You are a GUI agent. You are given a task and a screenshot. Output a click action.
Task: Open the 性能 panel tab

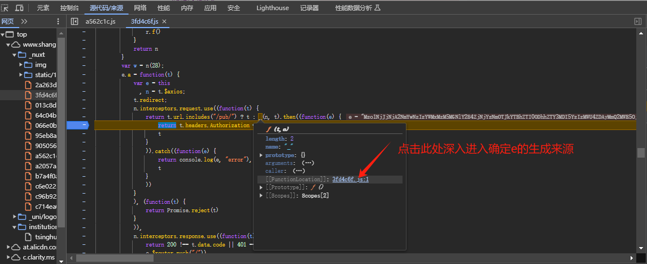click(163, 8)
